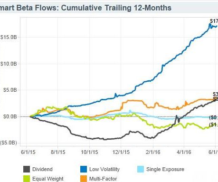
Task: Click the 6/1/15 x-axis date label
Action: 28,152
